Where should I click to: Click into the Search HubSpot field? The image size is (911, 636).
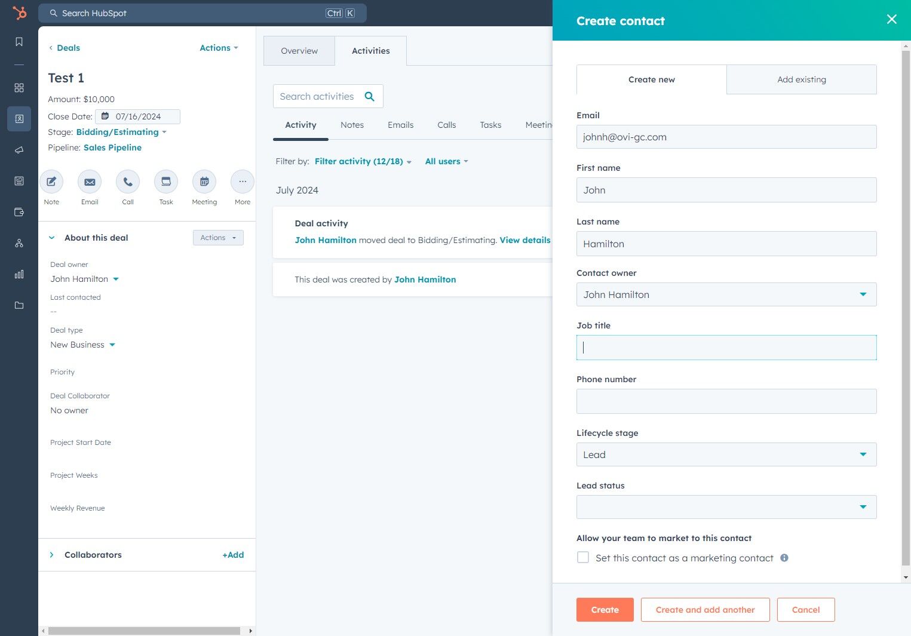203,13
